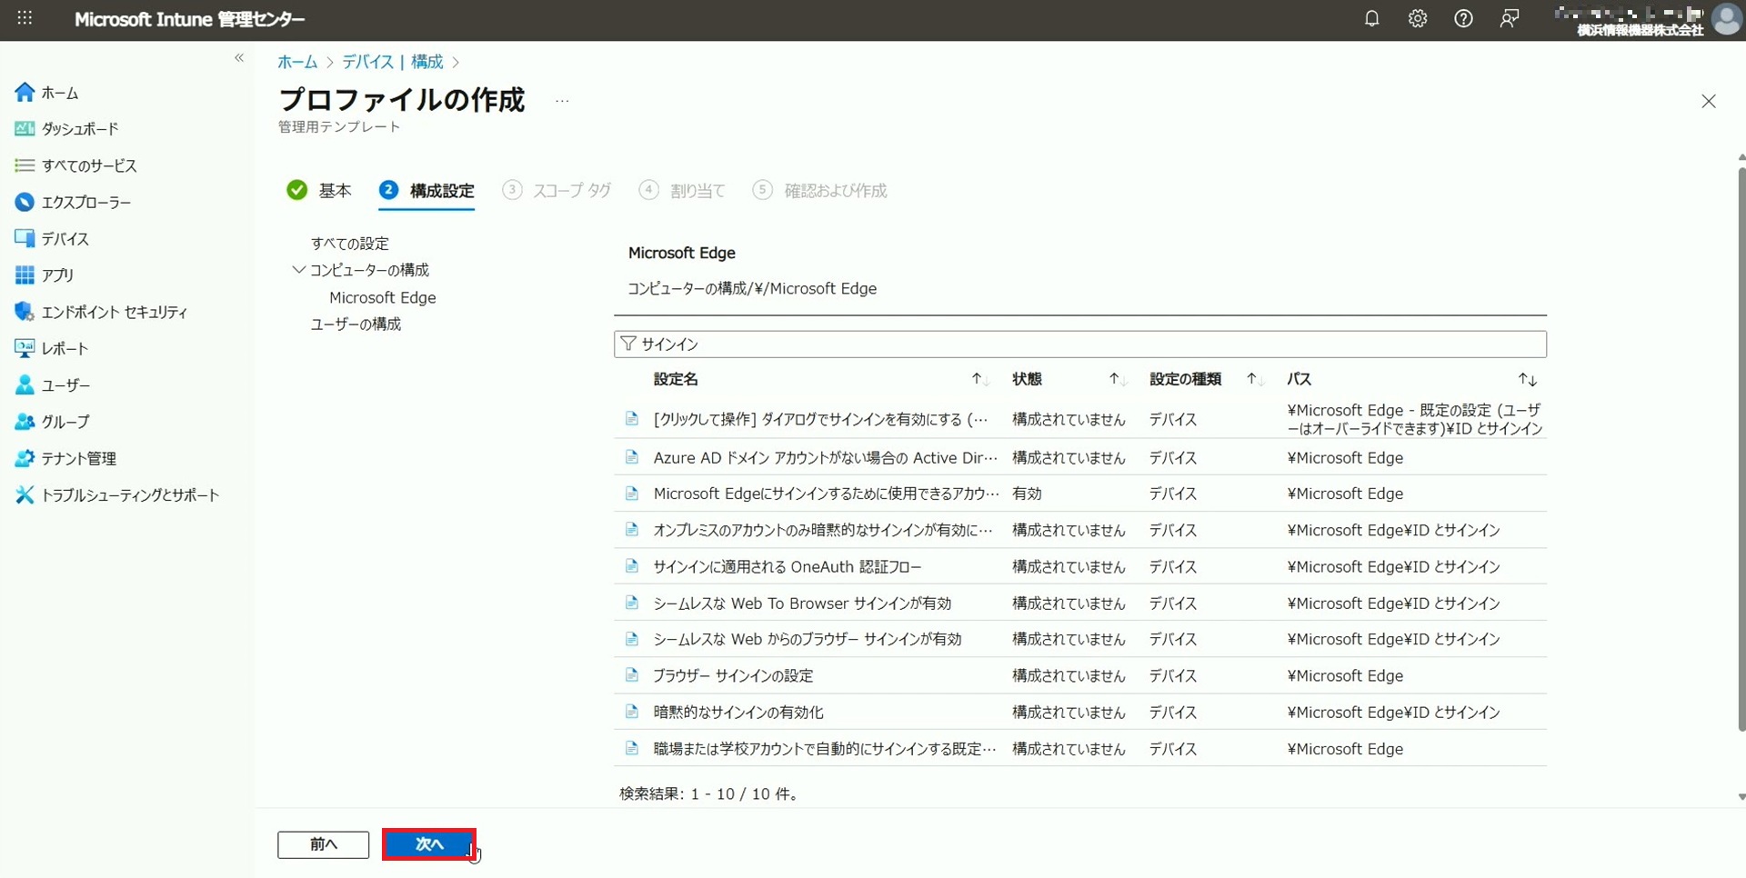Image resolution: width=1746 pixels, height=878 pixels.
Task: Go to Endpoint Security in sidebar
Action: [x=114, y=312]
